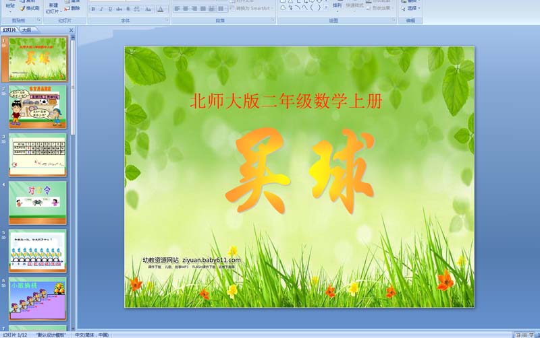Select slide 4 thumbnail 对口令
Viewport: 540px width, 338px height.
pos(38,203)
